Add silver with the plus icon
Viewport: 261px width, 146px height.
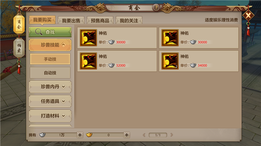pos(80,135)
